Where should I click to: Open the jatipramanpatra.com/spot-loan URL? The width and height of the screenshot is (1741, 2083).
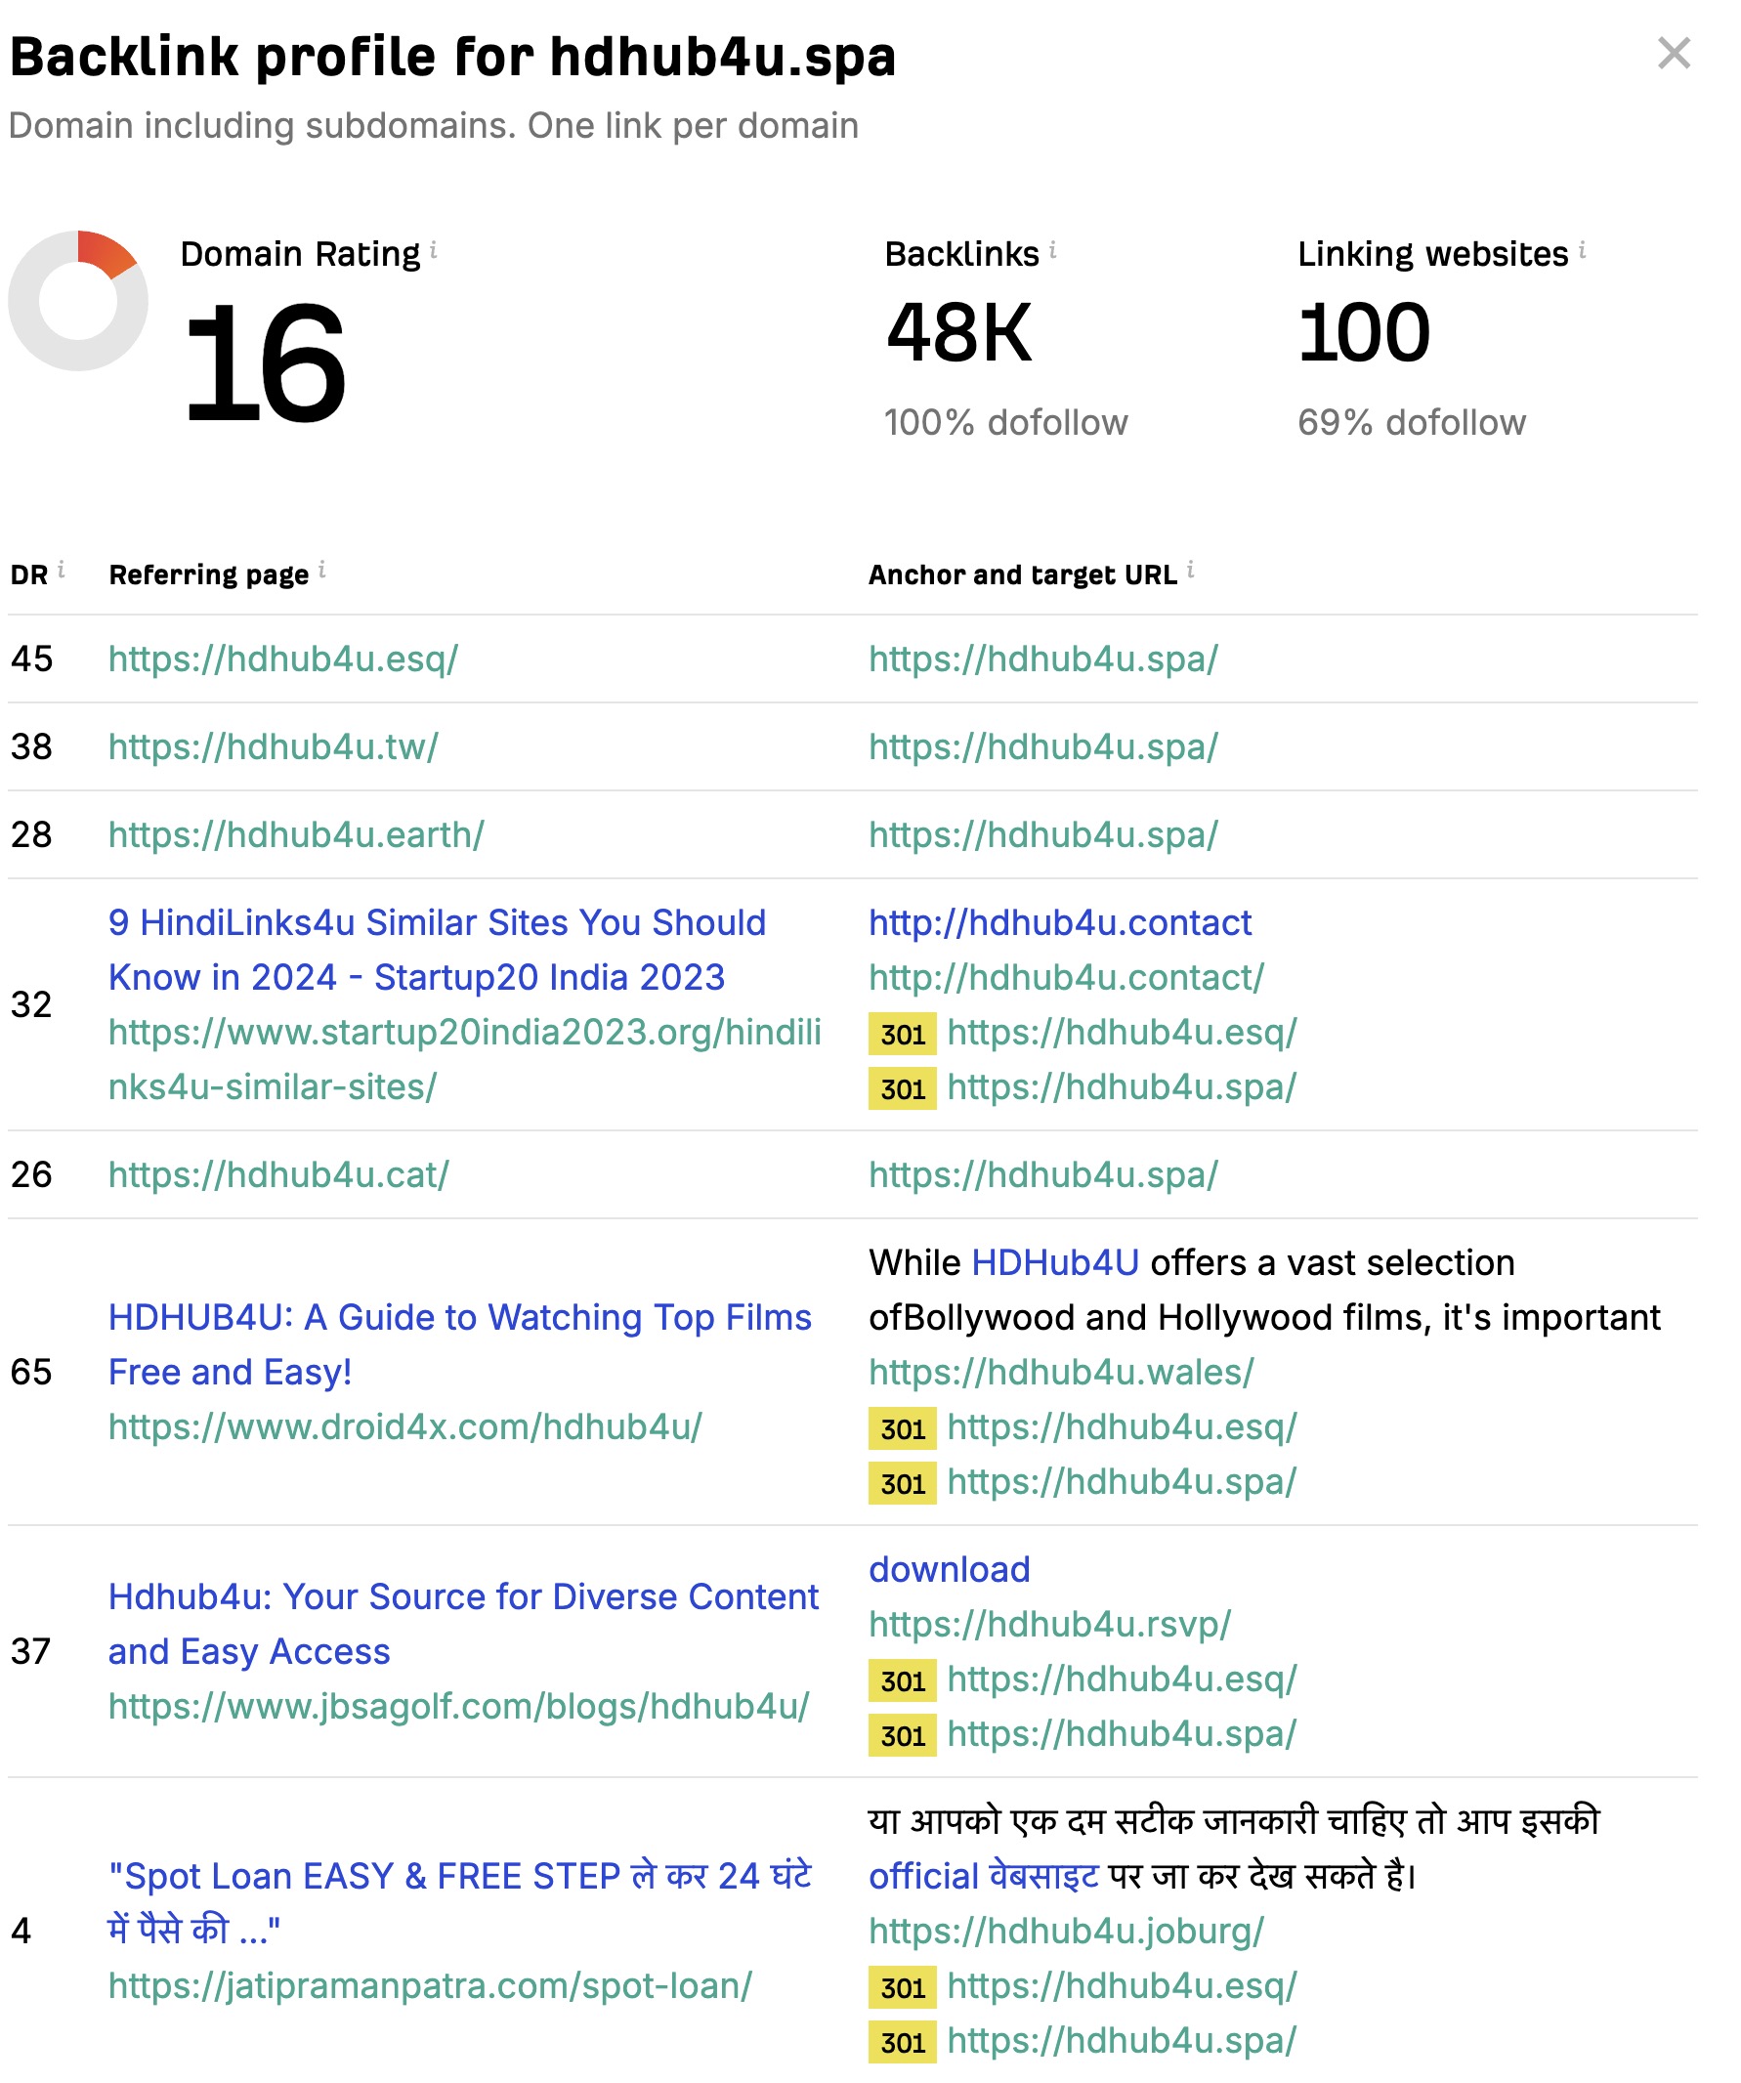click(x=430, y=1986)
